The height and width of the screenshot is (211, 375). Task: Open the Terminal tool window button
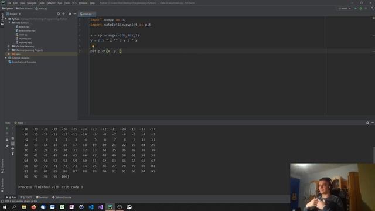[42, 198]
